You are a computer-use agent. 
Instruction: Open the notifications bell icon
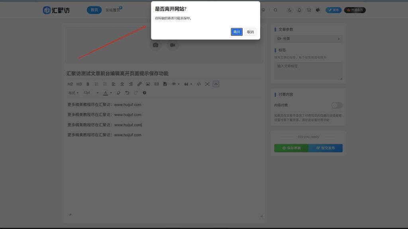coord(300,10)
